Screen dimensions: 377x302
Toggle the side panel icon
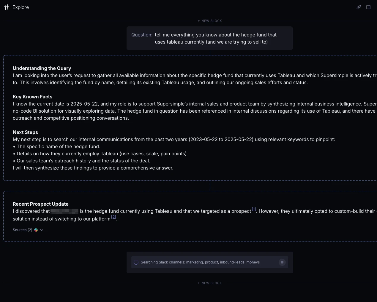click(x=368, y=7)
